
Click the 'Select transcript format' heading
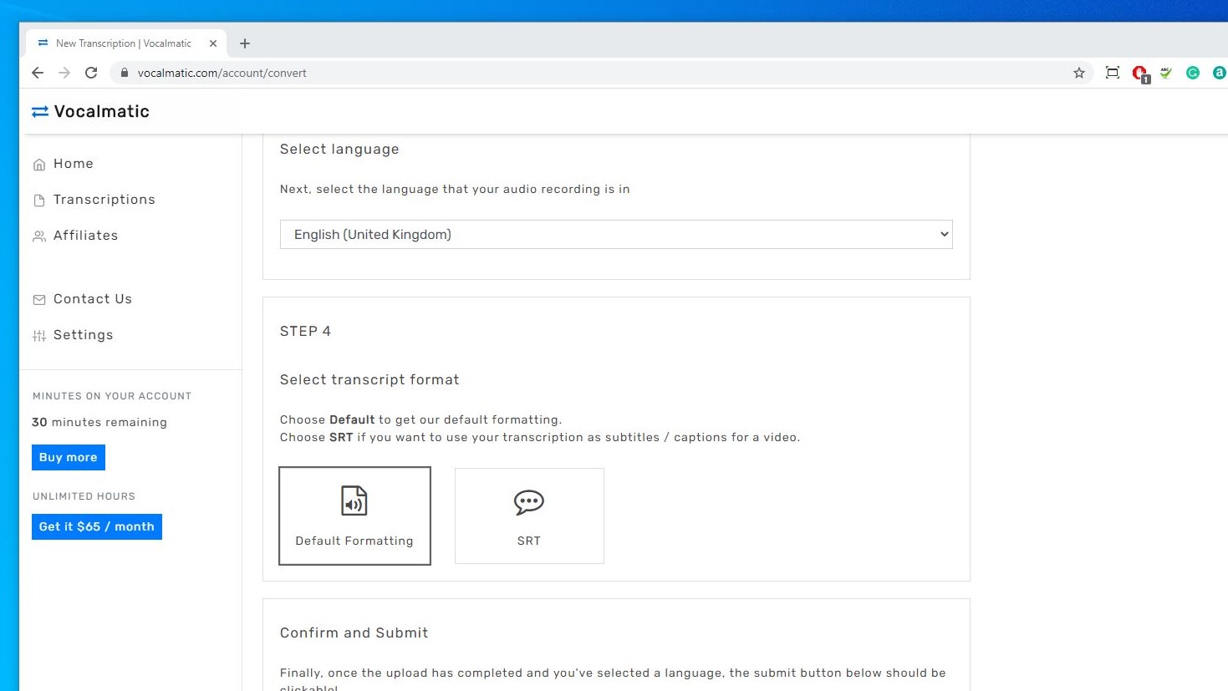[x=369, y=380]
